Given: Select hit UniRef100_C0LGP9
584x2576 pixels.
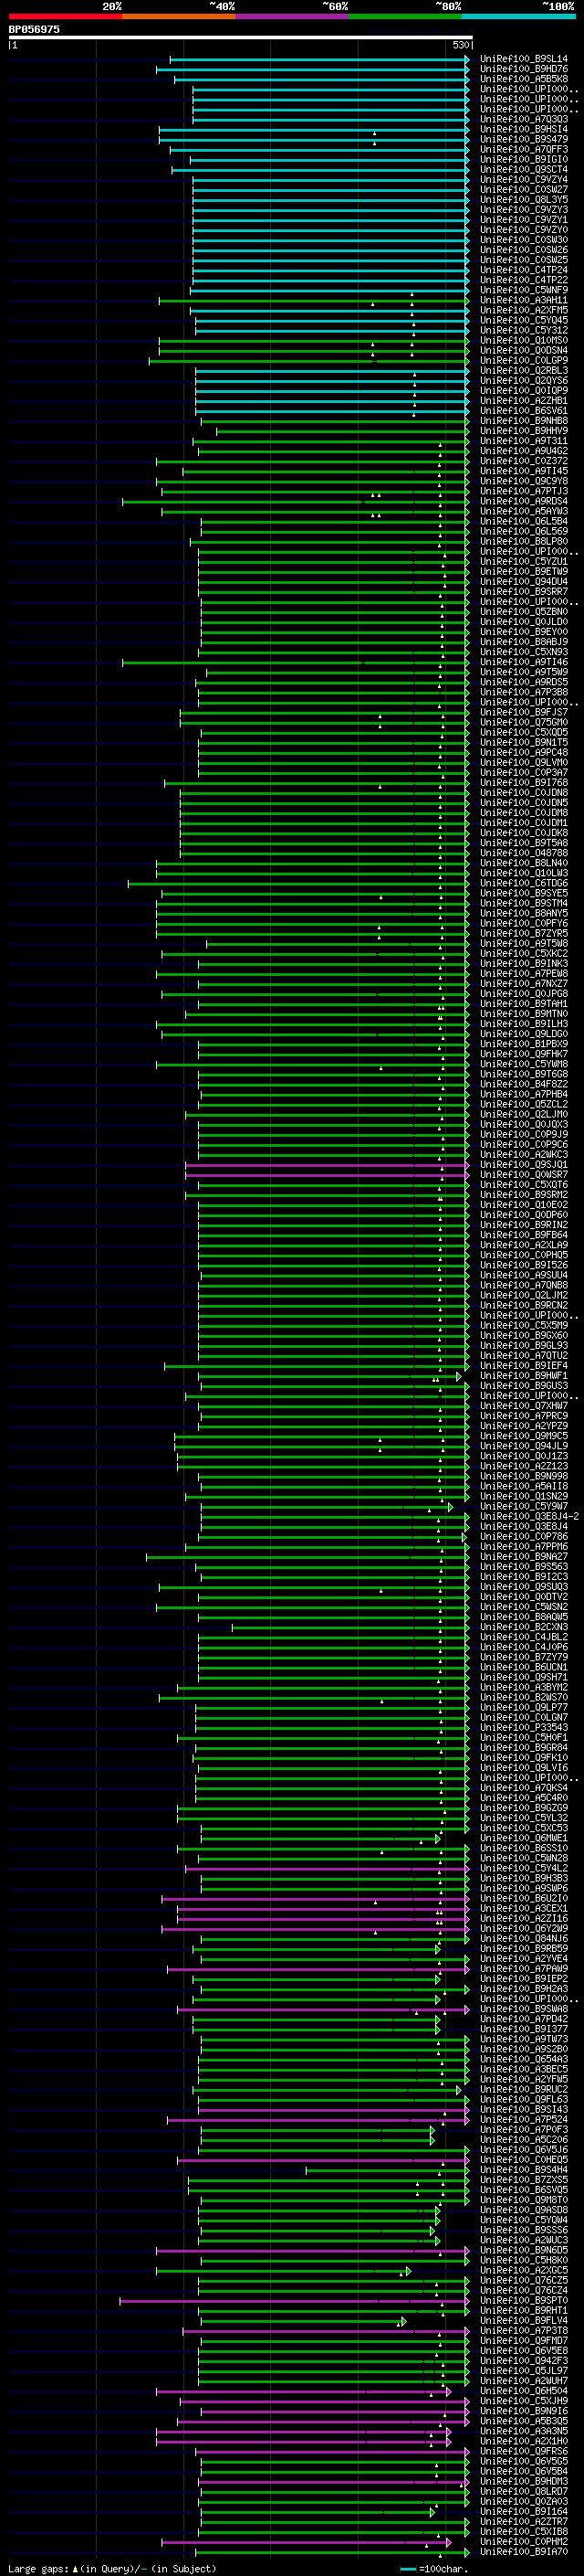Looking at the screenshot, I should point(524,361).
